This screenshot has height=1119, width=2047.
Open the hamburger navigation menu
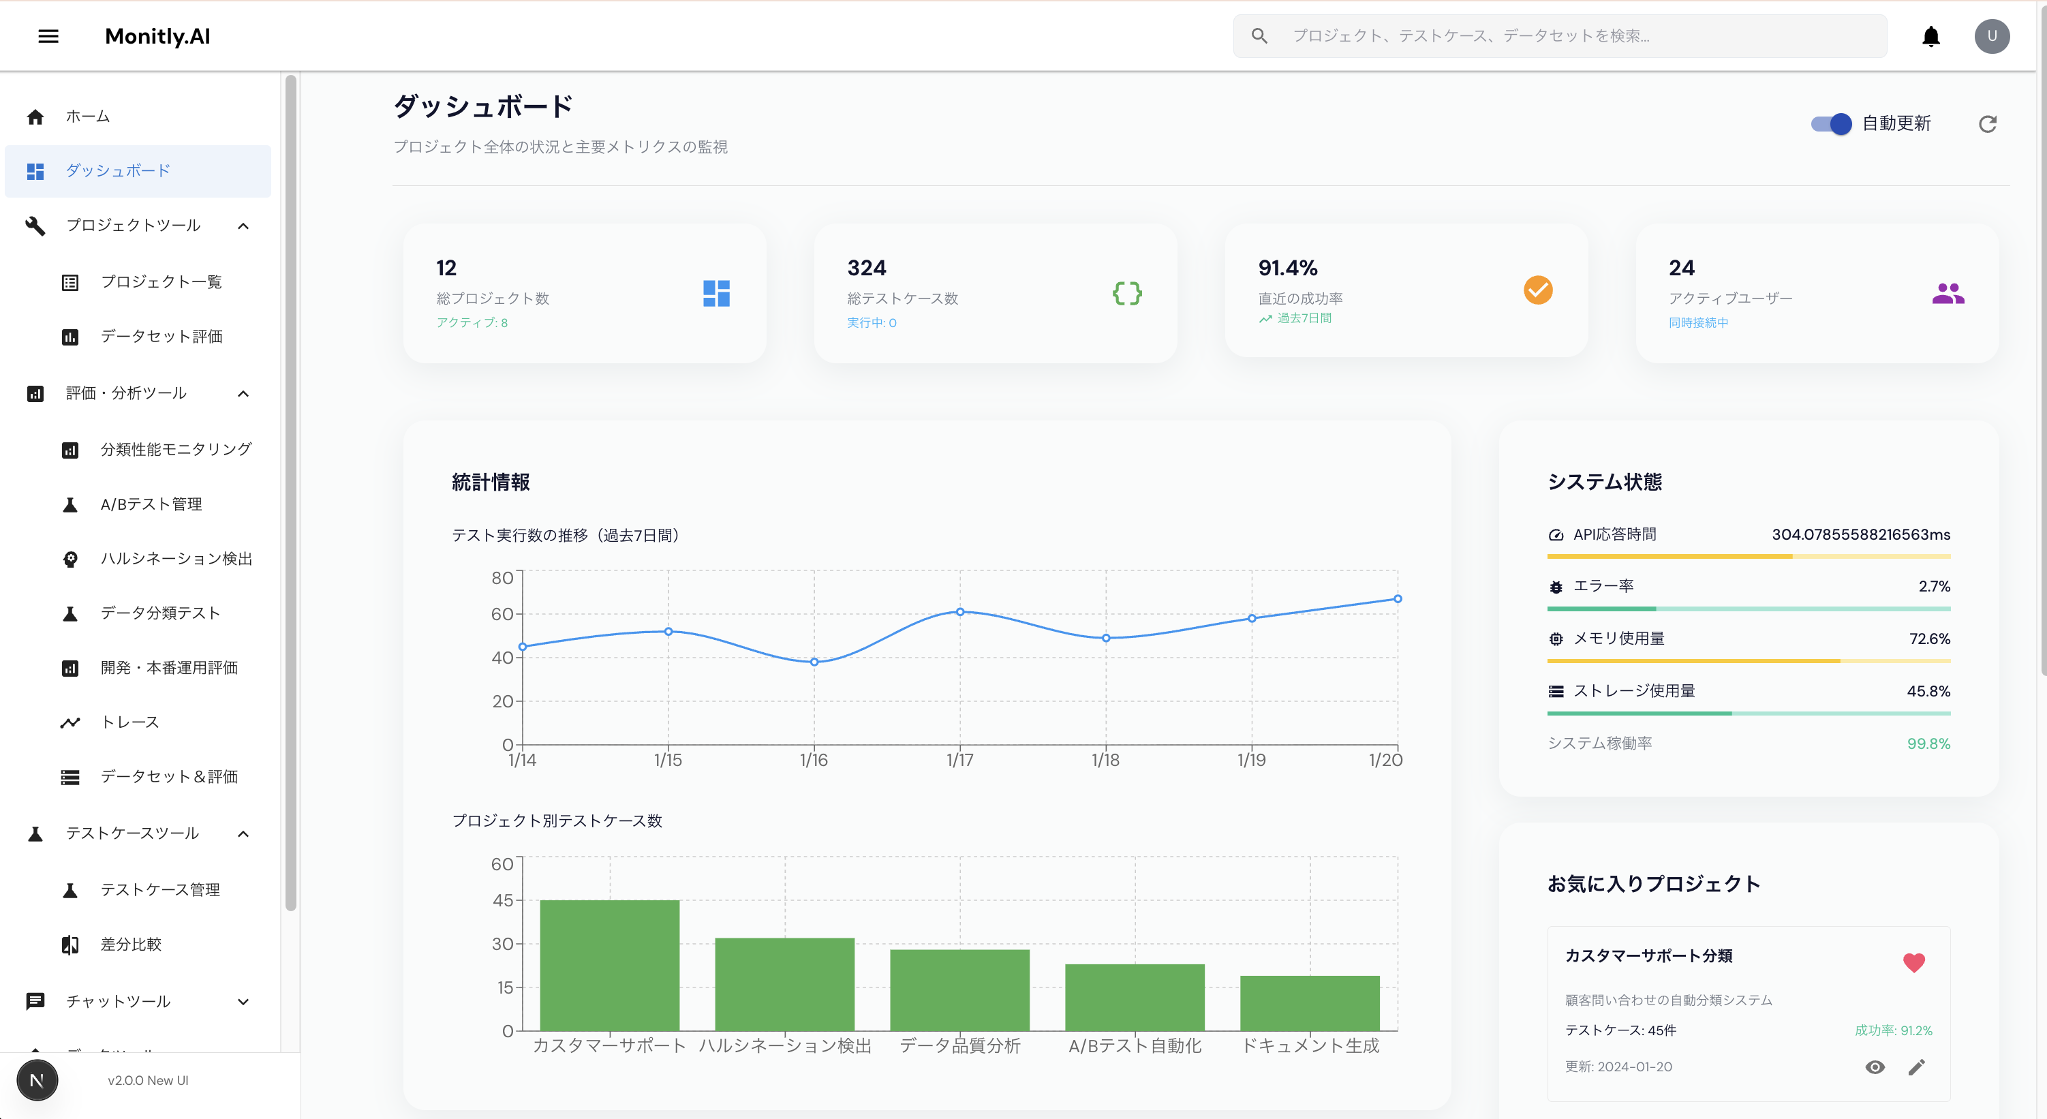click(48, 35)
